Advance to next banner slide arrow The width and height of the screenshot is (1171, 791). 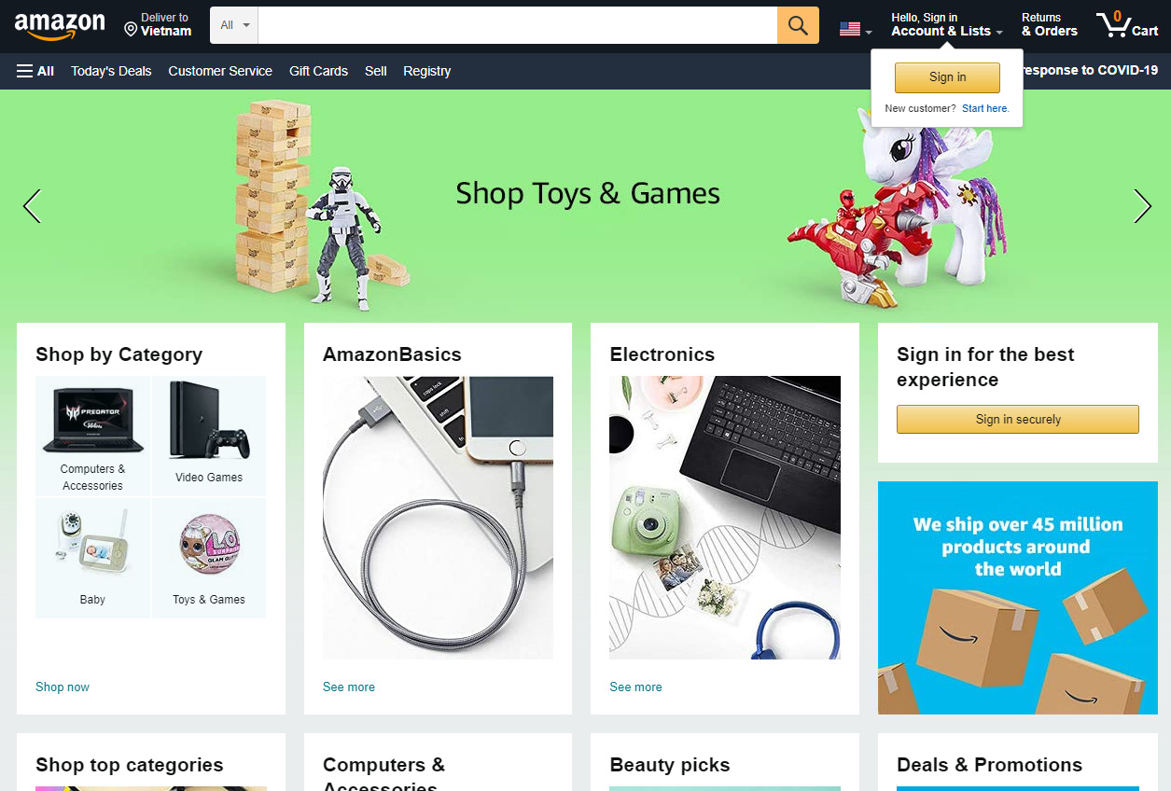coord(1142,206)
